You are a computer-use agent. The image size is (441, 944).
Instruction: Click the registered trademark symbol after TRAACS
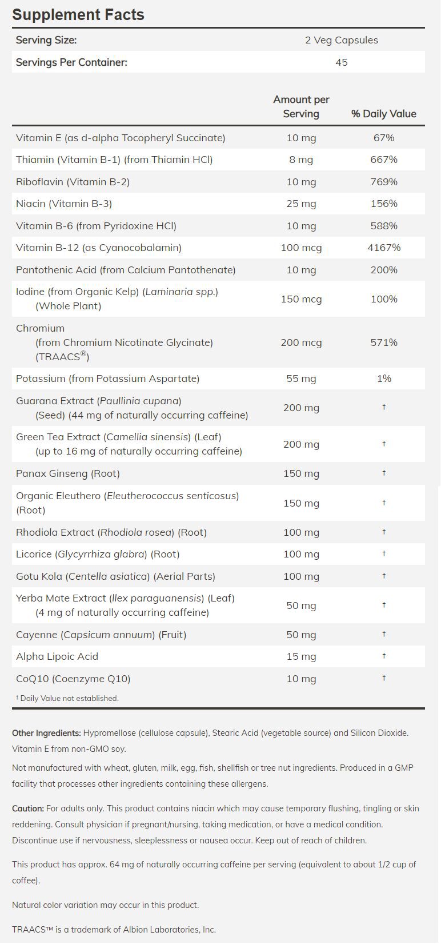(83, 354)
